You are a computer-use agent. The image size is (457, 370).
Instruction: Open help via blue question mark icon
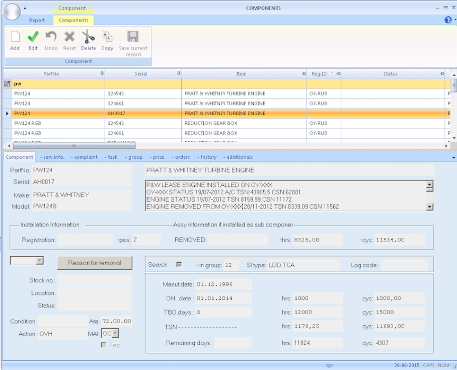pos(448,20)
